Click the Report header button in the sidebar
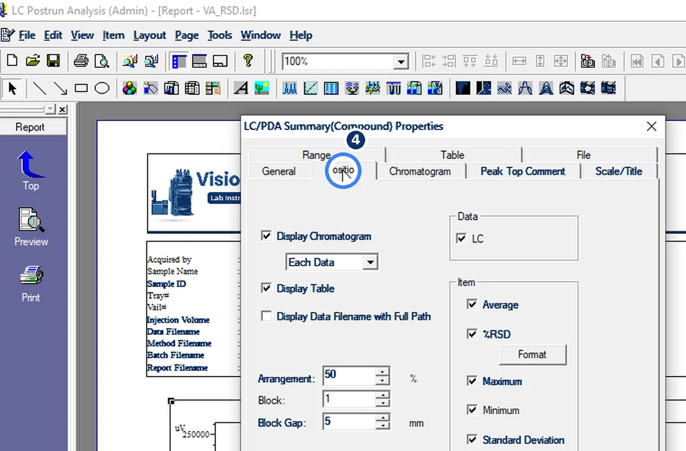Screen dimensions: 686x451 point(30,127)
